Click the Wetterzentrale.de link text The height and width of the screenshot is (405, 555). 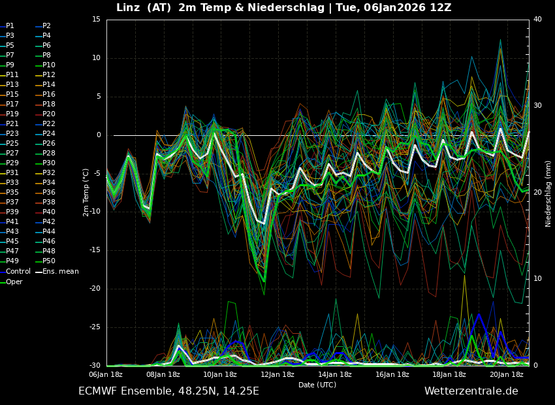tap(471, 391)
